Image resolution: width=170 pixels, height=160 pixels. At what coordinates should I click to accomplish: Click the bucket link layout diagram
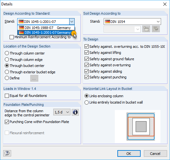141,127
